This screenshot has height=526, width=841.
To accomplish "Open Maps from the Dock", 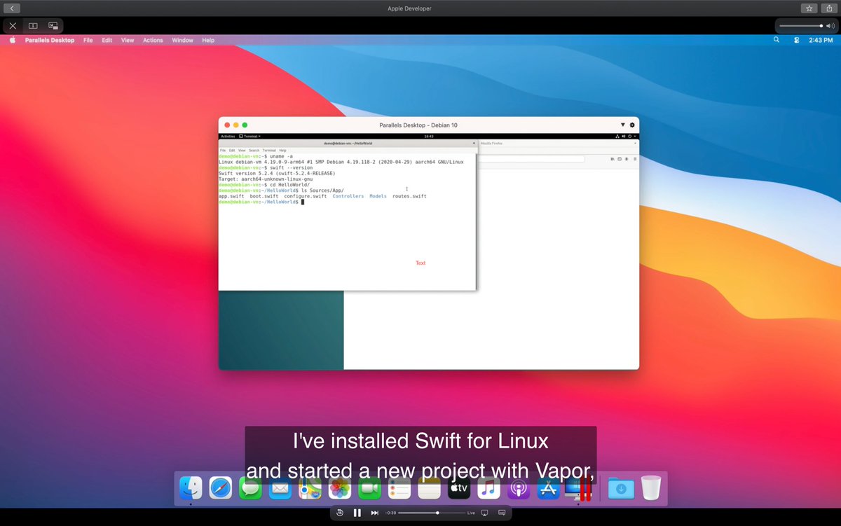I will (x=310, y=488).
